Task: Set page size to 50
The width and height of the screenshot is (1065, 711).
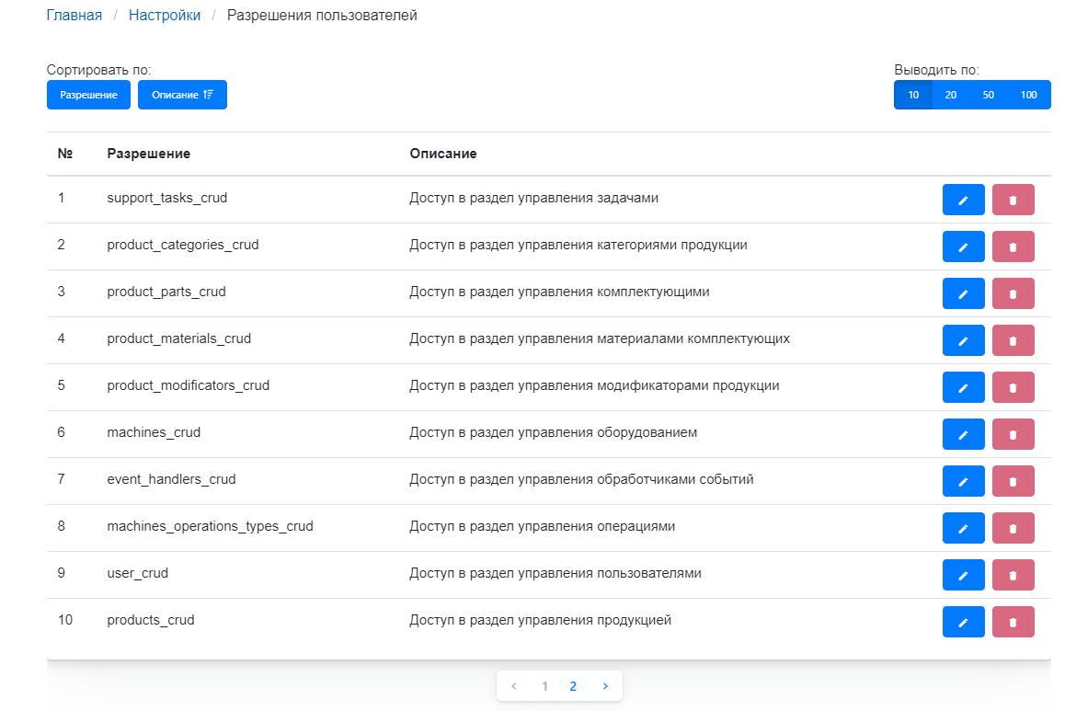Action: click(x=988, y=95)
